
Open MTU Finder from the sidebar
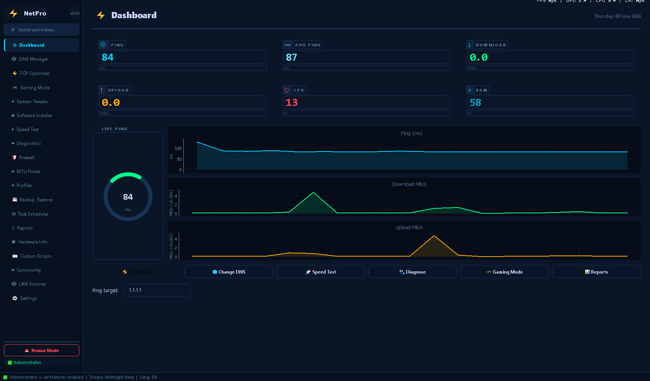pos(42,172)
